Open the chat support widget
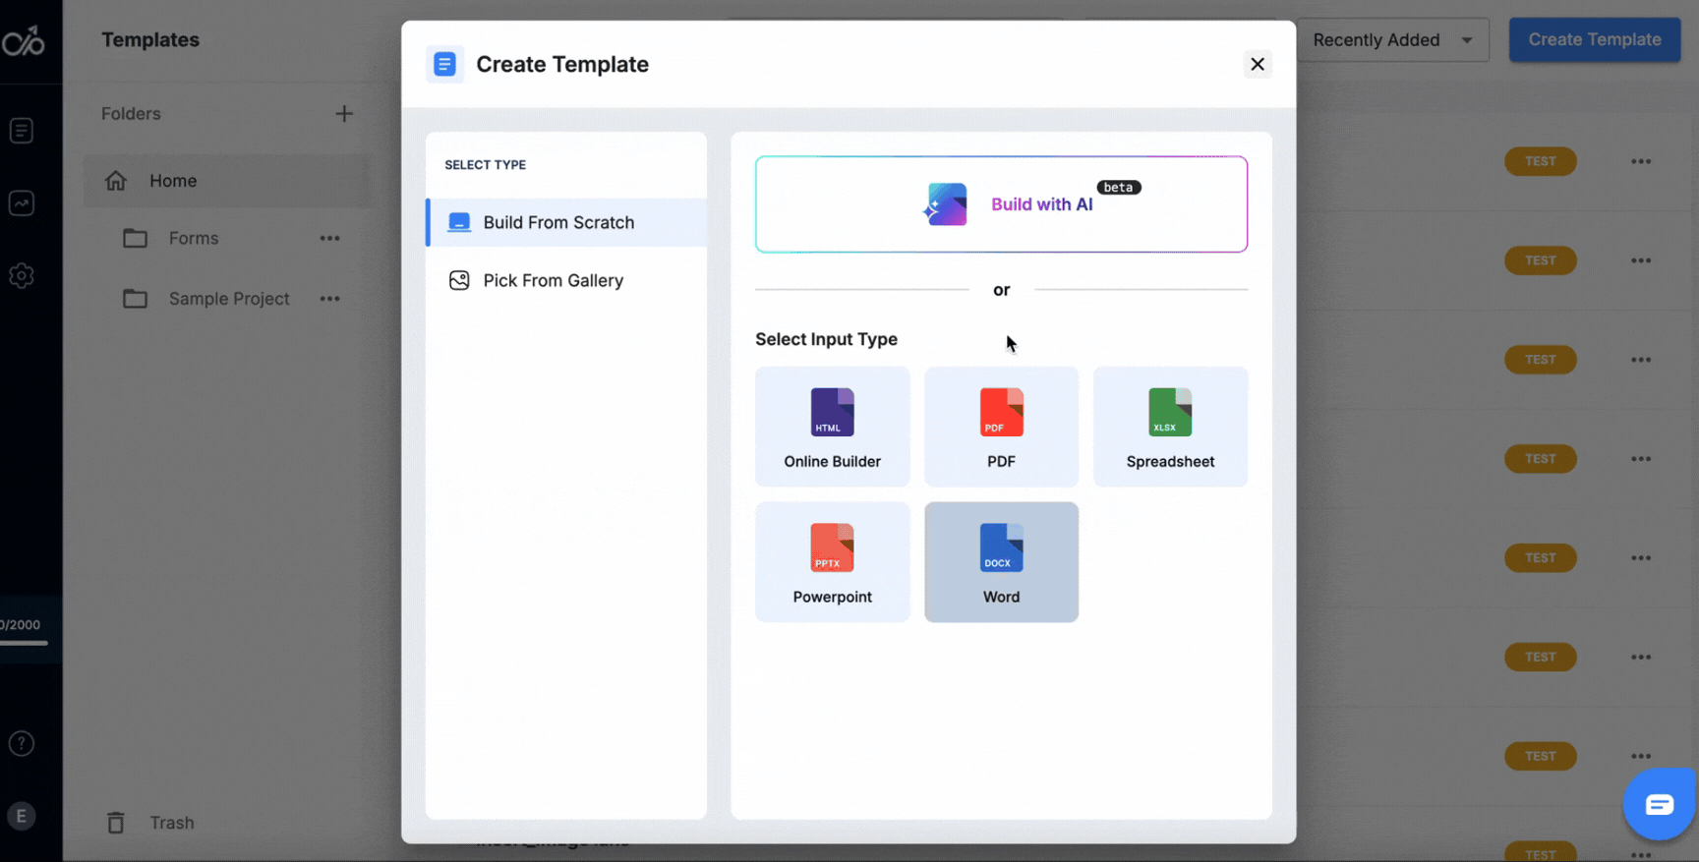The height and width of the screenshot is (862, 1699). (x=1659, y=804)
